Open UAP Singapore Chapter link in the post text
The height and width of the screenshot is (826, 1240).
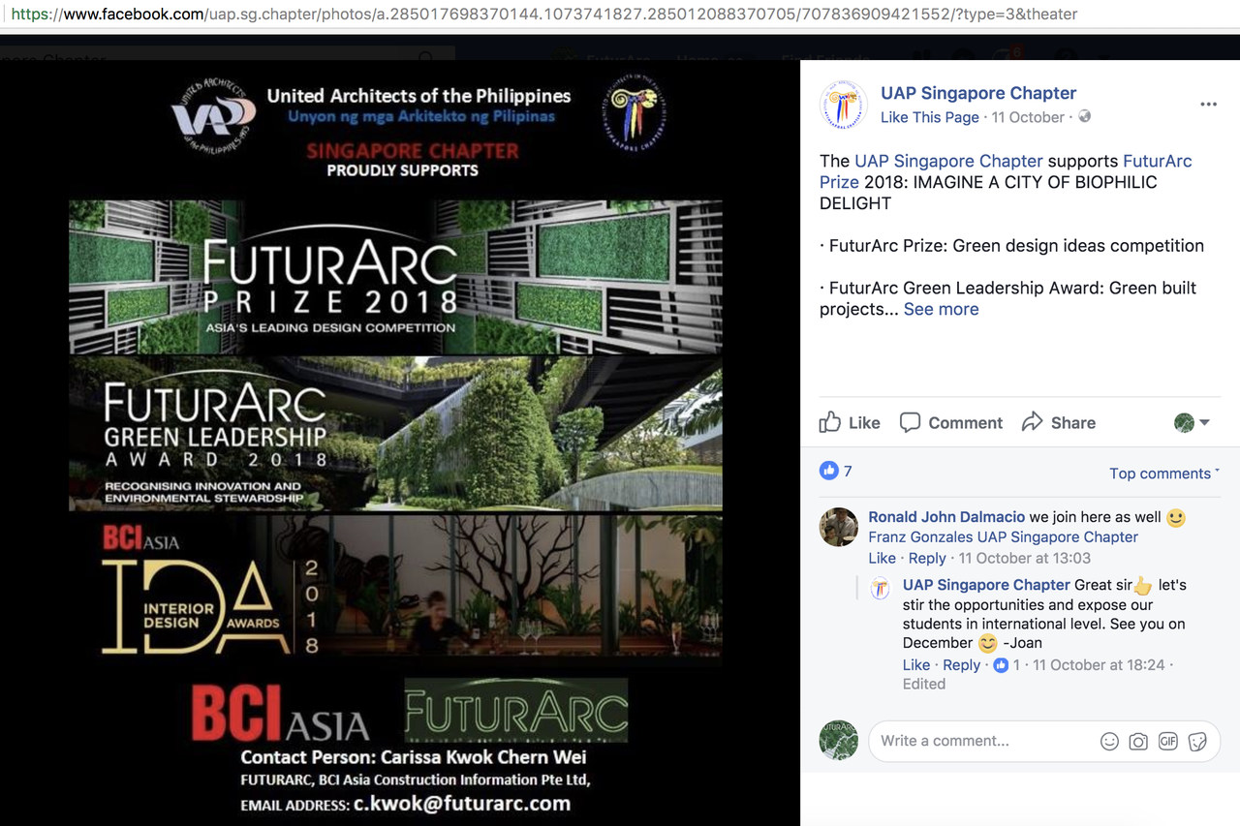pos(948,161)
